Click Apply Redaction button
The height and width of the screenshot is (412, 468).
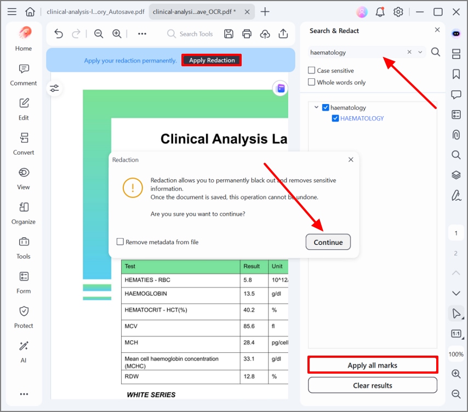tap(212, 60)
